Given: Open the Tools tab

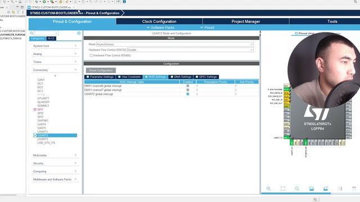Looking at the screenshot, I should pyautogui.click(x=332, y=21).
